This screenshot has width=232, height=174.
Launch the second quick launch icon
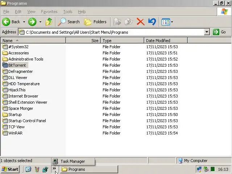click(x=37, y=169)
